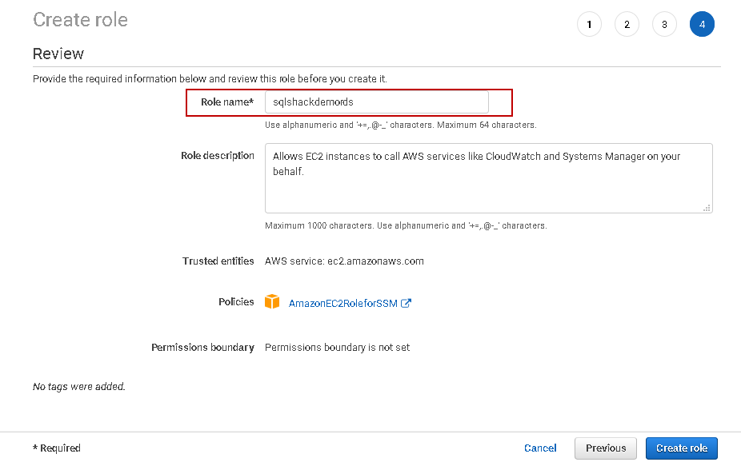741x462 pixels.
Task: Click the external link icon beside AmazonEC2RoleforSSM
Action: 406,303
